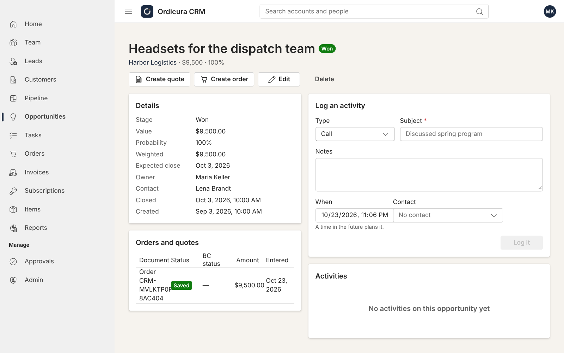The height and width of the screenshot is (353, 564).
Task: Click into the Notes text area
Action: [x=429, y=175]
